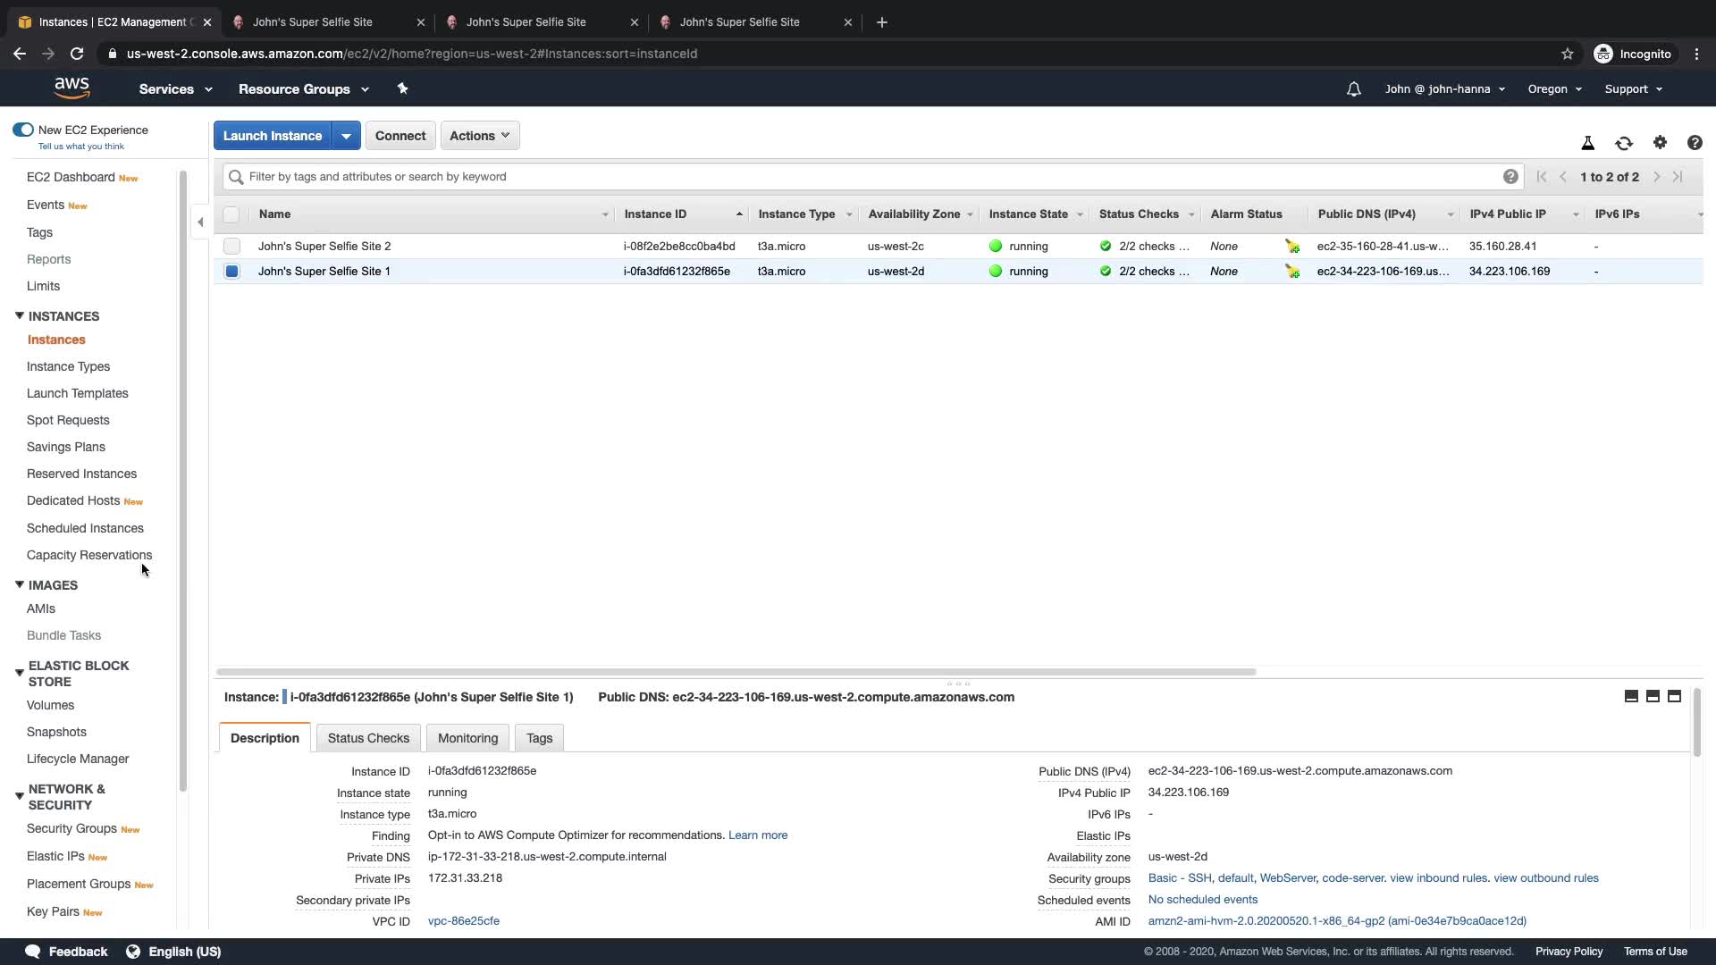Check the box for Selfie Site 2
This screenshot has height=965, width=1716.
[x=232, y=247]
